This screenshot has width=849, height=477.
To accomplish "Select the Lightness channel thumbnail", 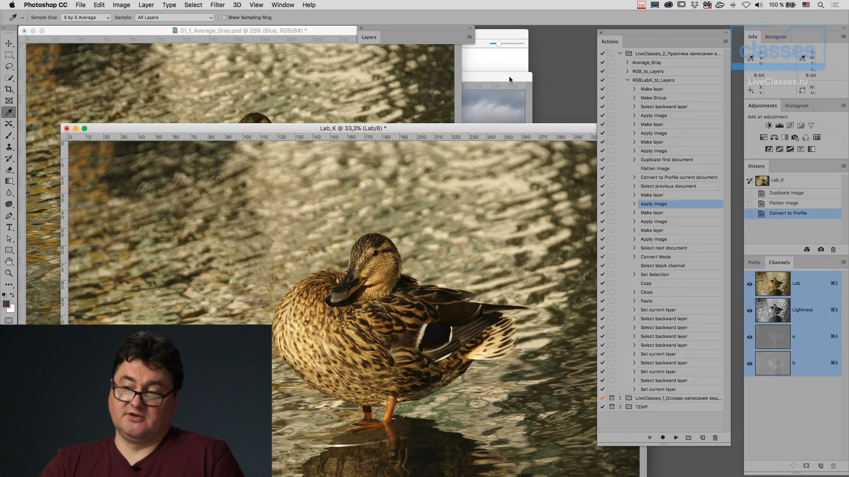I will coord(773,310).
